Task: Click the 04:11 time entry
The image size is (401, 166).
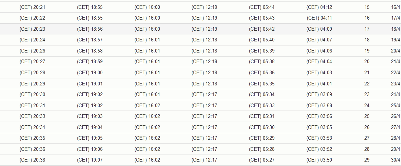Action: 319,18
